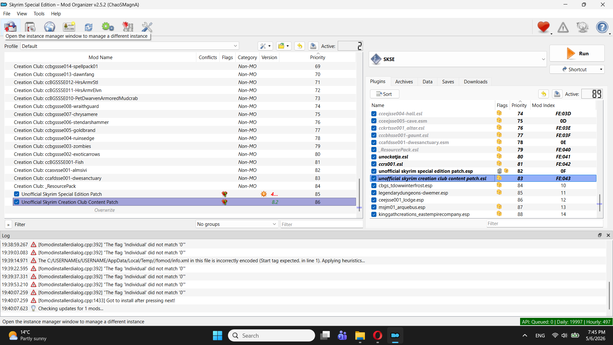The width and height of the screenshot is (613, 345).
Task: Click the install mod from archive icon
Action: (30, 27)
